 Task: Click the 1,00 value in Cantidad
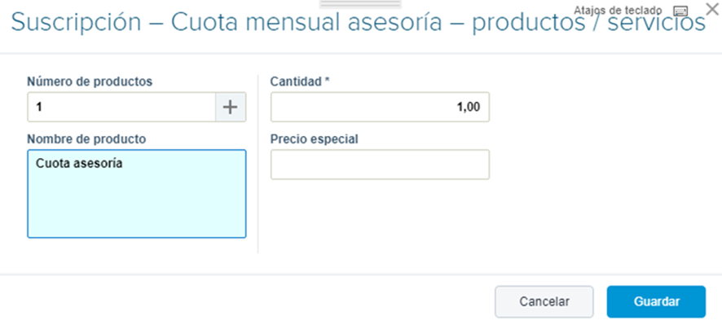[469, 108]
